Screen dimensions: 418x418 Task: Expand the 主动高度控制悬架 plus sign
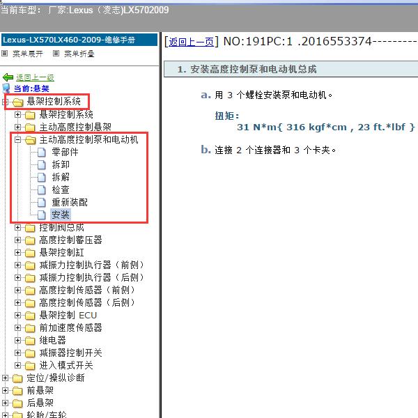coord(17,127)
